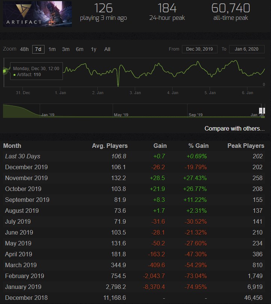Click the % Gain column header
The height and width of the screenshot is (304, 271).
coord(198,146)
